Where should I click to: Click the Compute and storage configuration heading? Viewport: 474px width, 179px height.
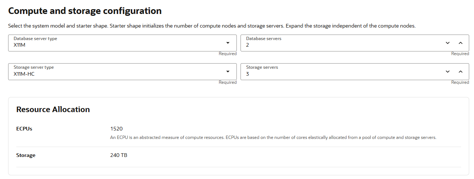coord(85,11)
